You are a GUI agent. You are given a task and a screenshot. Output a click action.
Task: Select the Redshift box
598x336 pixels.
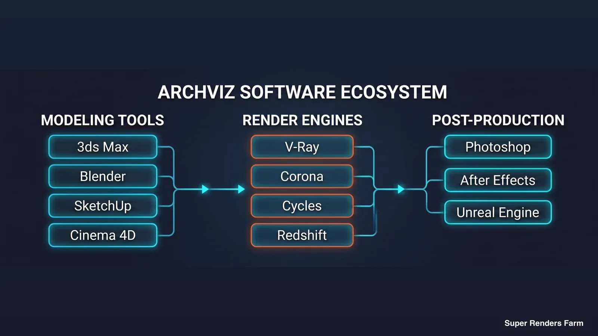tap(302, 235)
